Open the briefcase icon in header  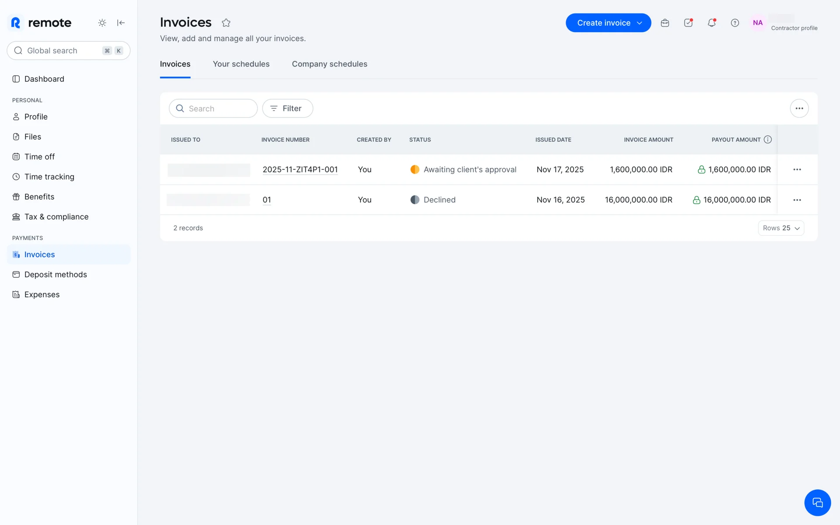click(665, 23)
